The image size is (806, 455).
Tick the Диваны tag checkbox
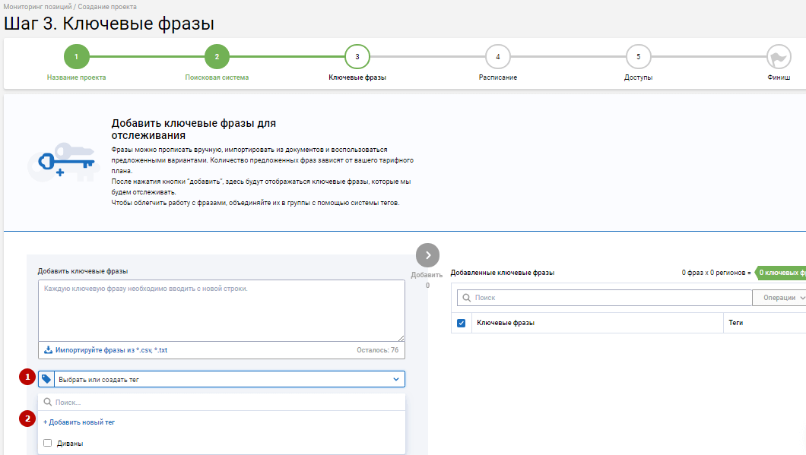click(x=48, y=443)
